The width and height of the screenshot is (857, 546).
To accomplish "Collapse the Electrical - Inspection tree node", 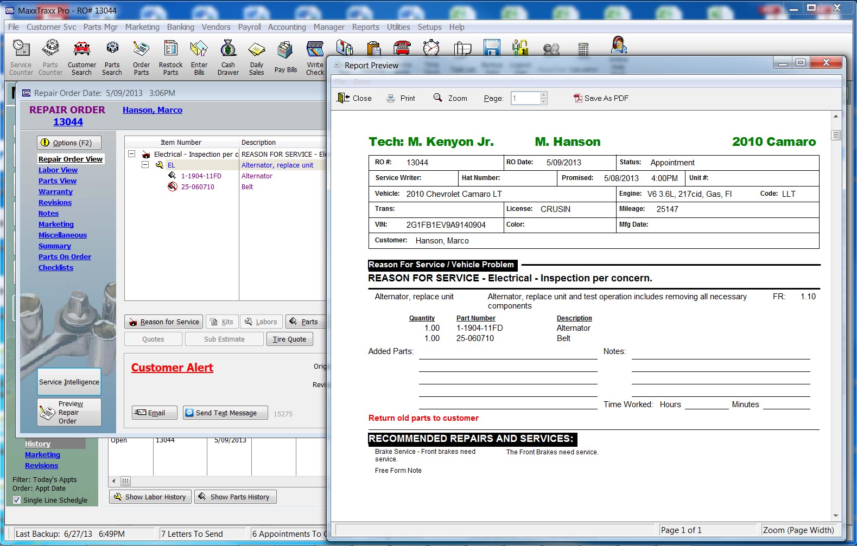I will coord(131,154).
